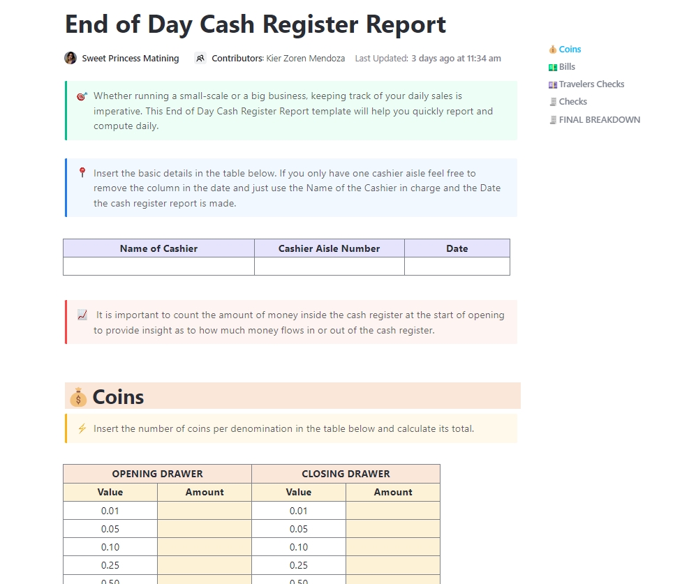Click the empty Name of Cashier cell

tap(158, 266)
